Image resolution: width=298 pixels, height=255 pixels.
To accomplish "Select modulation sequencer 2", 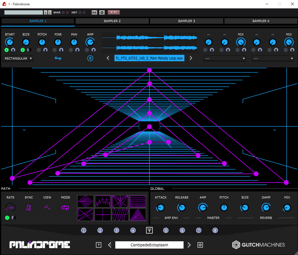I will 100,230.
